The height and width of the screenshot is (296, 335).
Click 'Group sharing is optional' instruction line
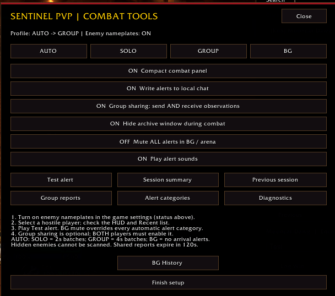pos(93,234)
